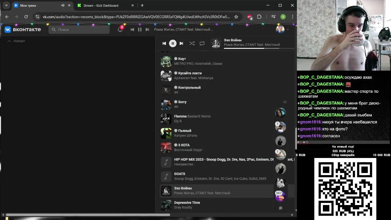This screenshot has height=220, width=391.
Task: Click the vk.com address bar
Action: (137, 17)
